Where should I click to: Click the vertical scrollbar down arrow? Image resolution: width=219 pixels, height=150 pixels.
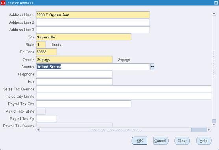click(x=214, y=124)
